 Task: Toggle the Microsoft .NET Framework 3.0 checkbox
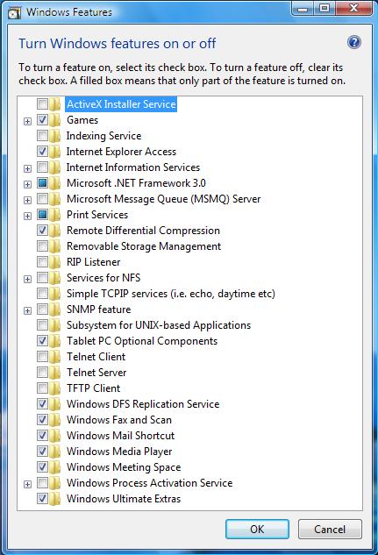[42, 182]
